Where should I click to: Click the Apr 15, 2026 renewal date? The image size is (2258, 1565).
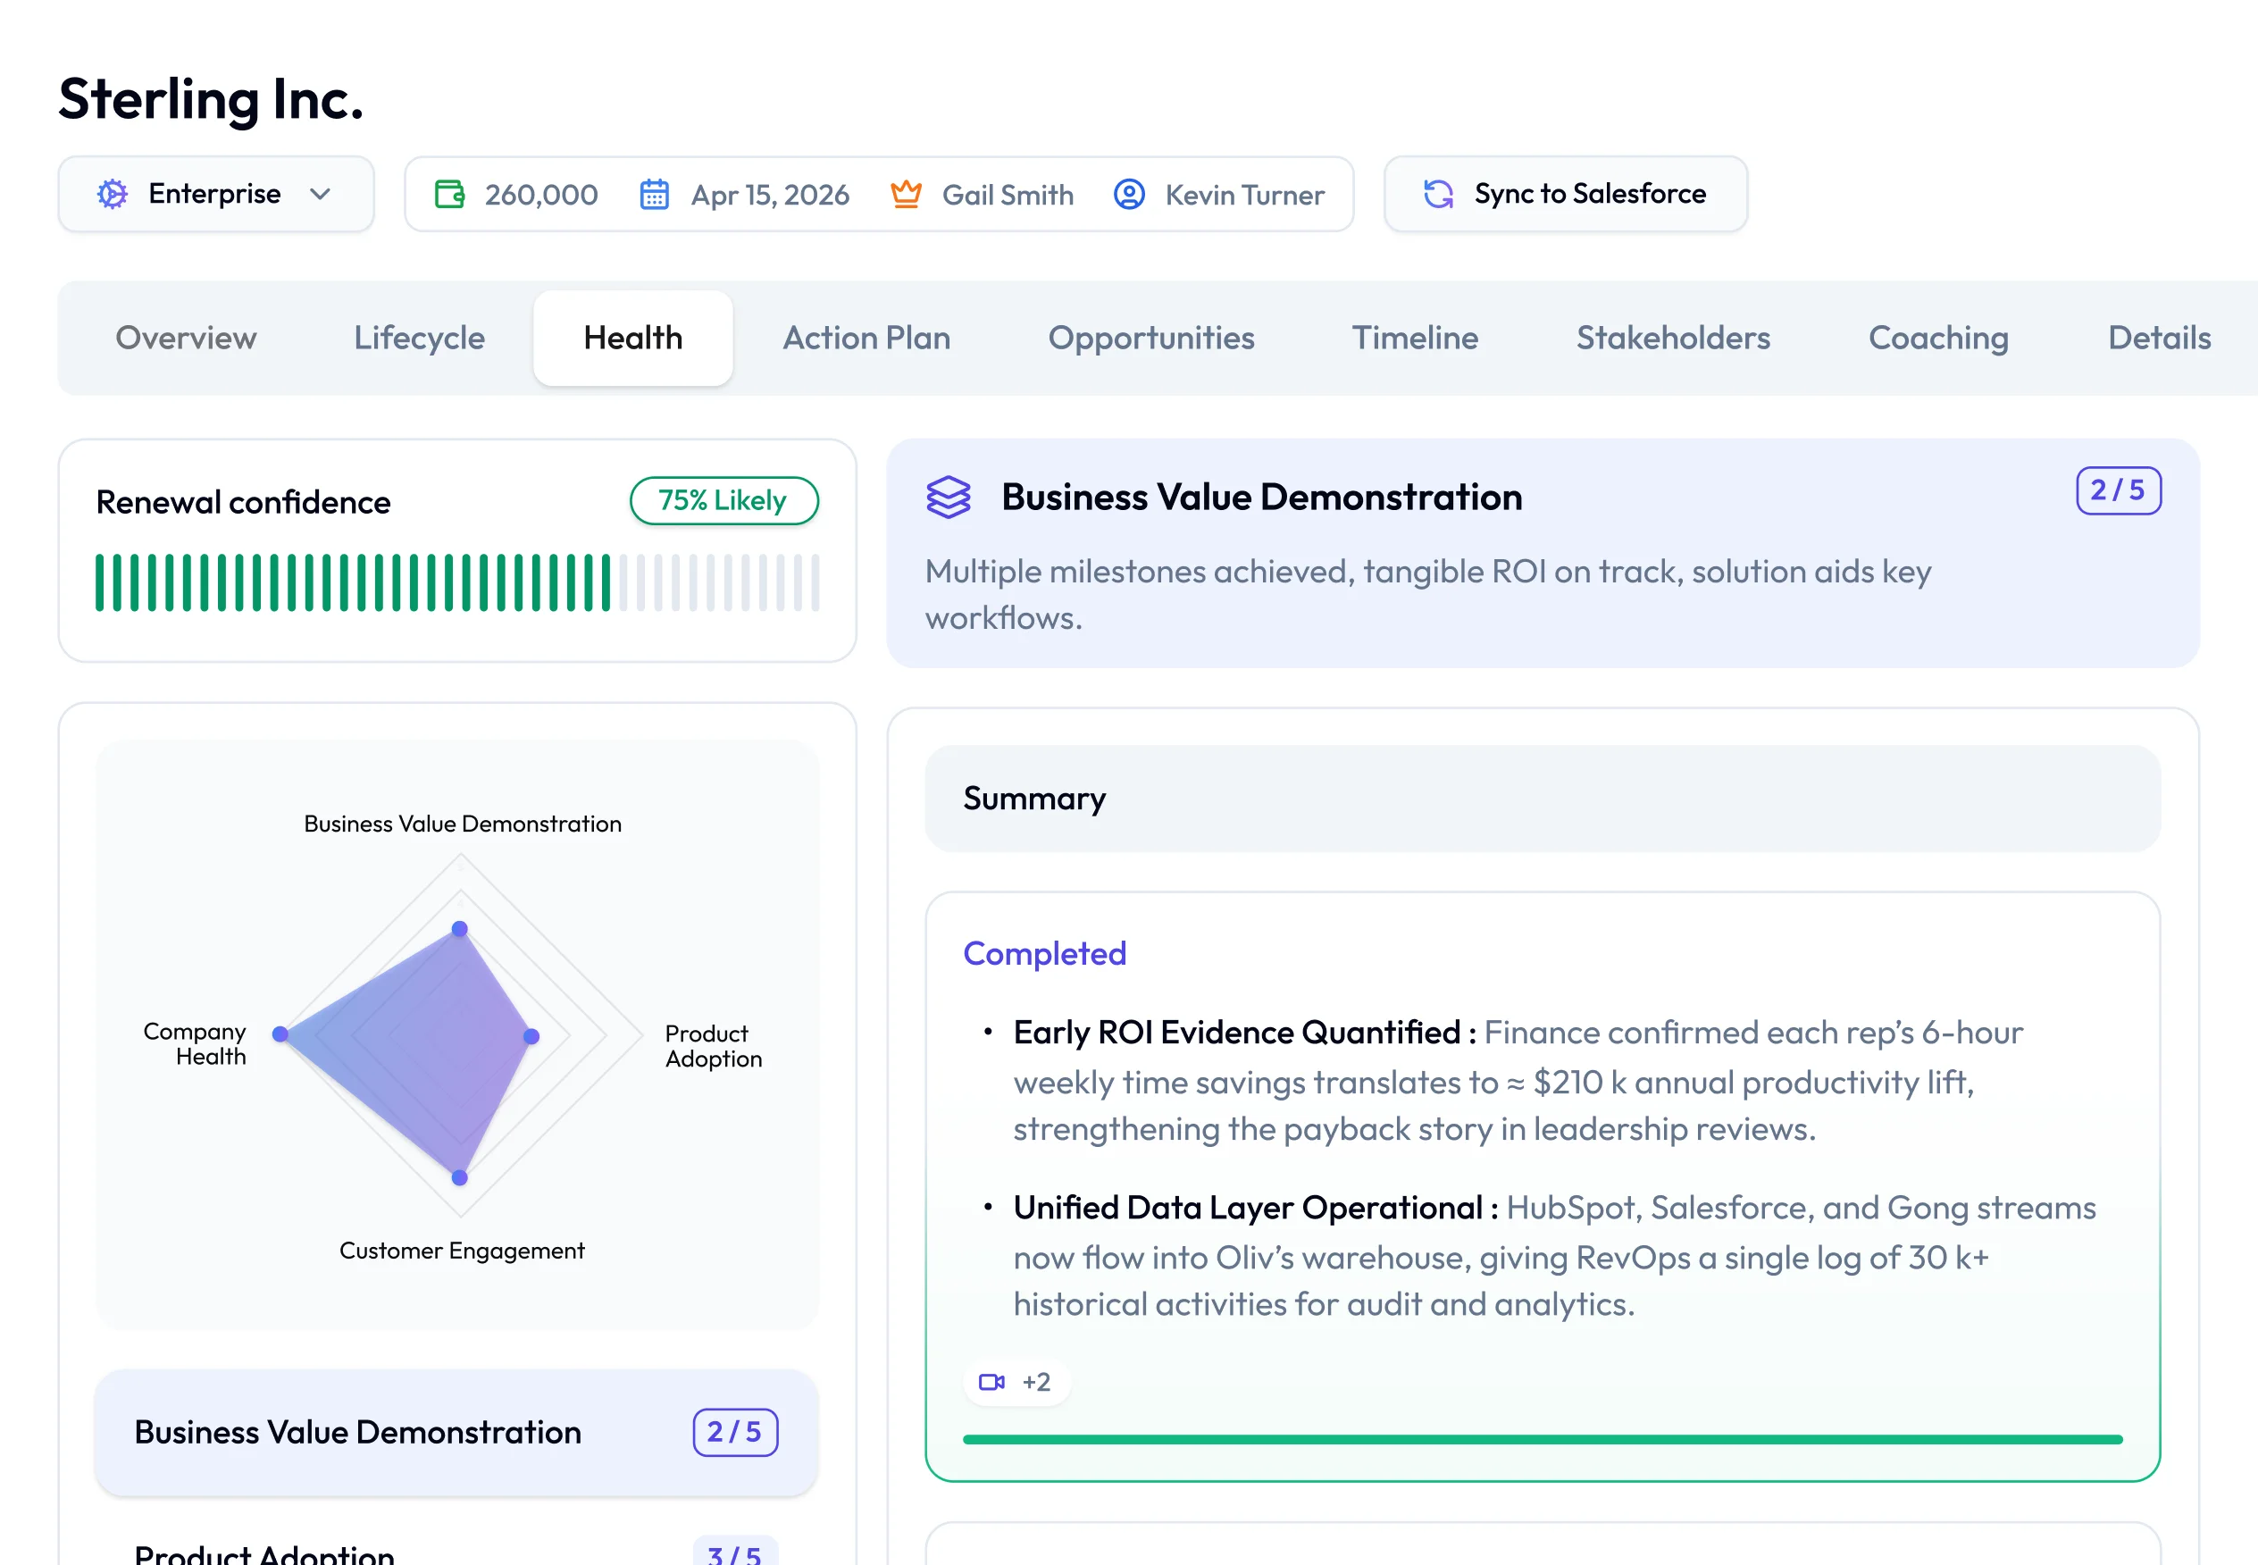click(771, 195)
